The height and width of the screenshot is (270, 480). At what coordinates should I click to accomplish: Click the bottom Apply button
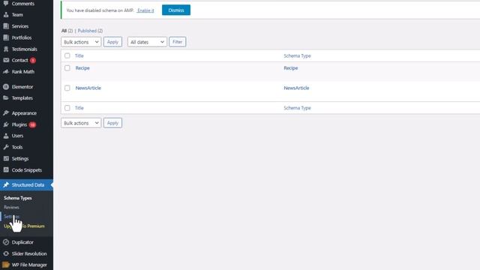pyautogui.click(x=112, y=123)
